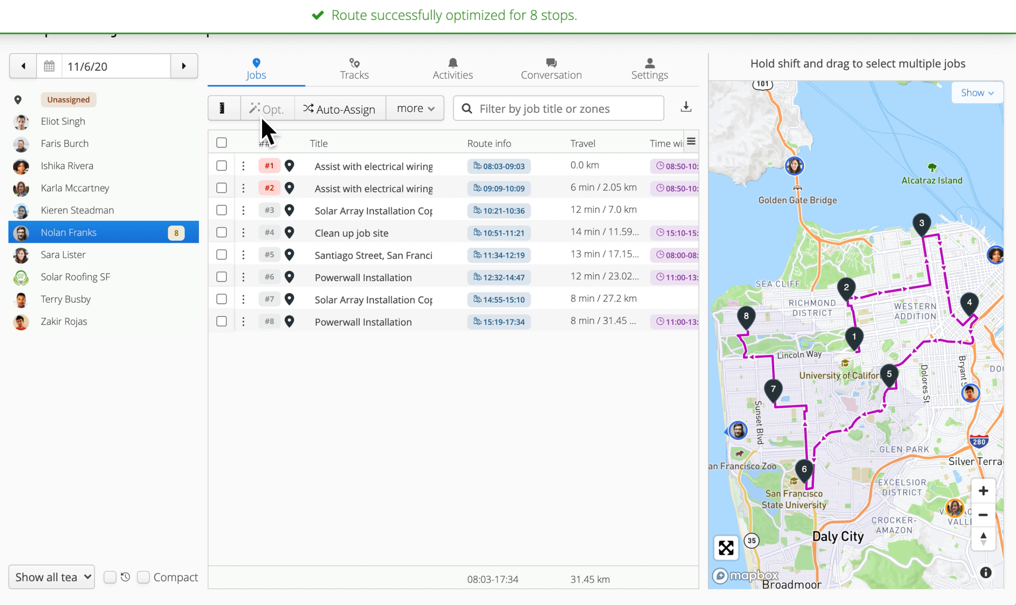Viewport: 1016px width, 605px height.
Task: Open the Show all teams selector
Action: click(x=52, y=577)
